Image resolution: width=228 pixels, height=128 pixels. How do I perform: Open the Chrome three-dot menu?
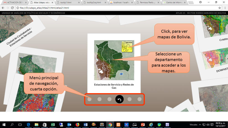tap(225, 8)
